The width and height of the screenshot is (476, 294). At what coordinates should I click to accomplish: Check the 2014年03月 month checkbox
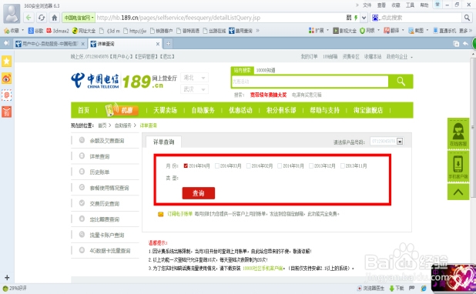217,165
